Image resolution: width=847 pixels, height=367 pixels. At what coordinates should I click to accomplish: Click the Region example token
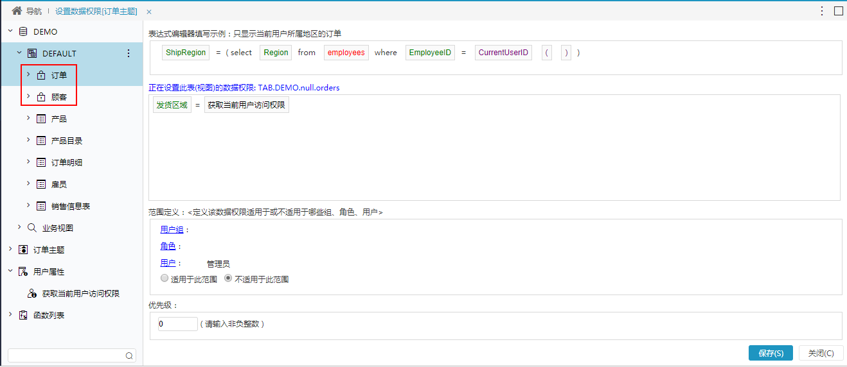pos(276,53)
